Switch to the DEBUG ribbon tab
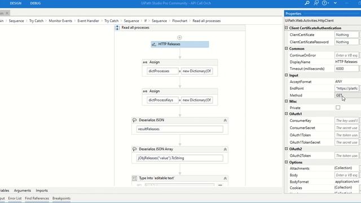 tap(35, 3)
